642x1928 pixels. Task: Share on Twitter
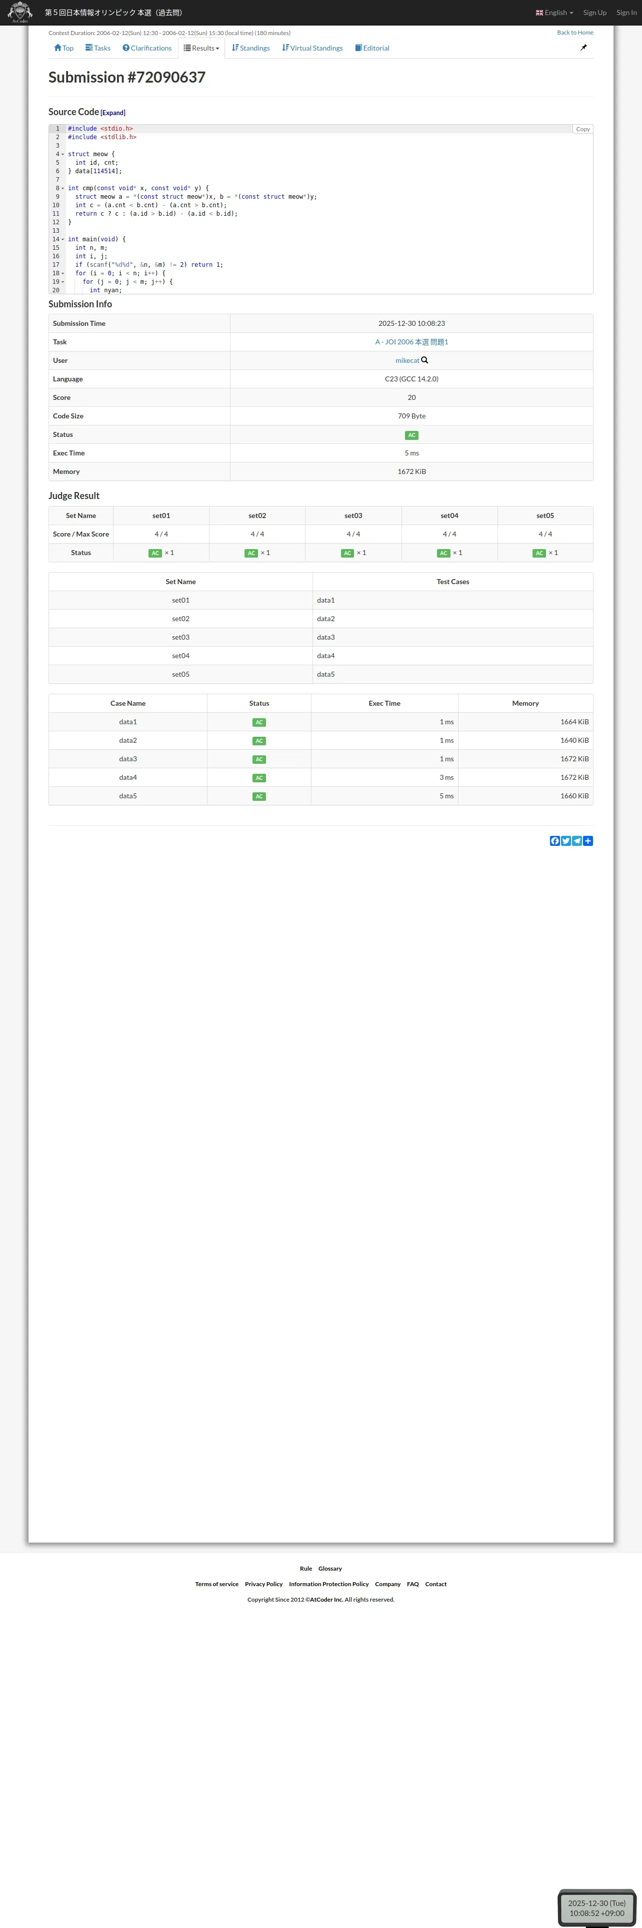pos(566,841)
